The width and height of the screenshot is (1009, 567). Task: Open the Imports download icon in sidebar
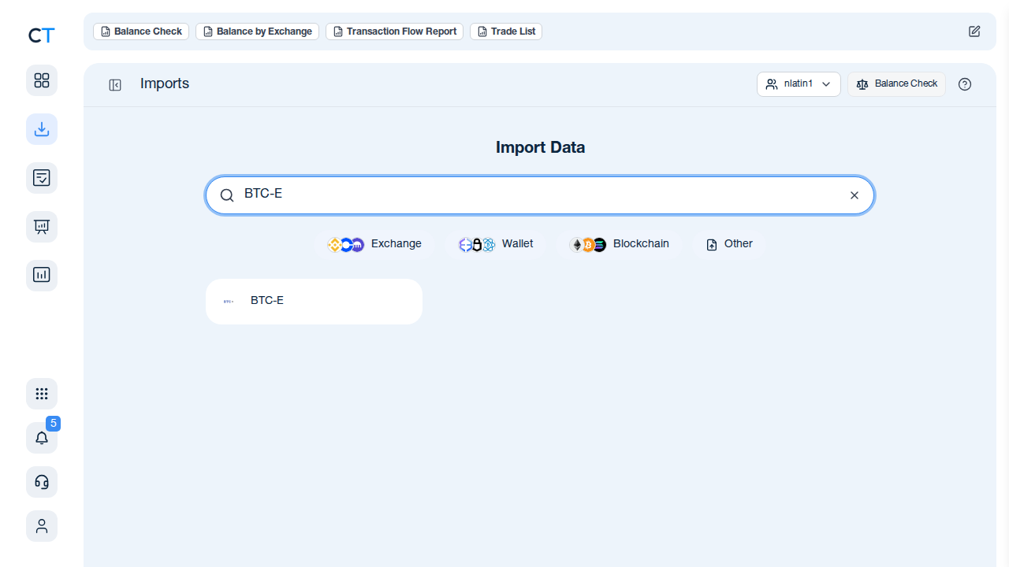coord(42,129)
